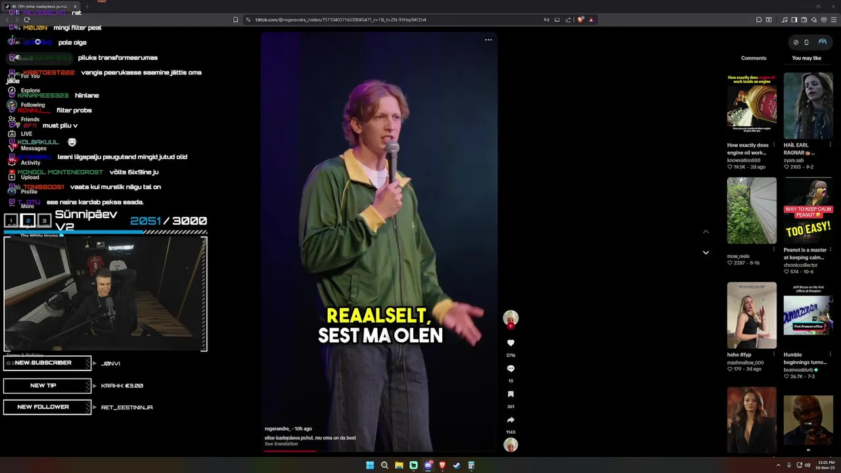The width and height of the screenshot is (841, 473).
Task: Open the browser extensions puzzle icon
Action: [x=759, y=20]
